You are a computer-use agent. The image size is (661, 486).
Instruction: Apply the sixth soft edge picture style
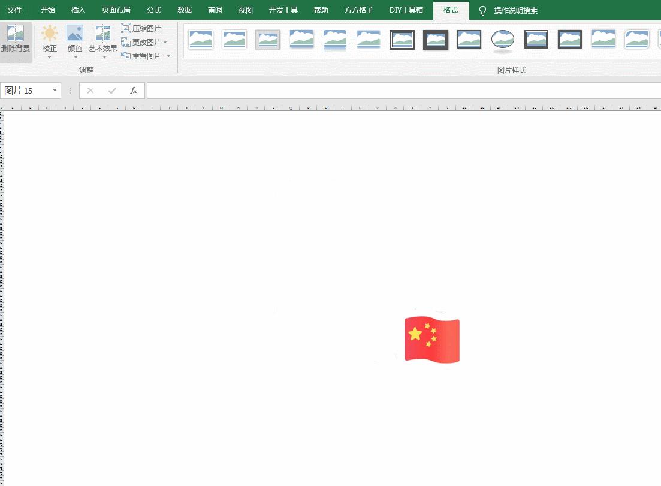click(x=369, y=39)
